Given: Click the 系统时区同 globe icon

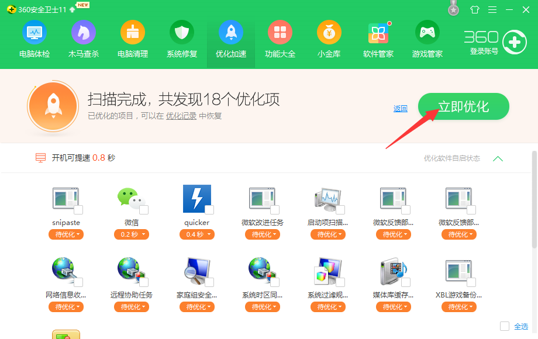Looking at the screenshot, I should [262, 271].
